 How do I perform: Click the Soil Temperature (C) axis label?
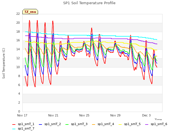tap(4, 63)
